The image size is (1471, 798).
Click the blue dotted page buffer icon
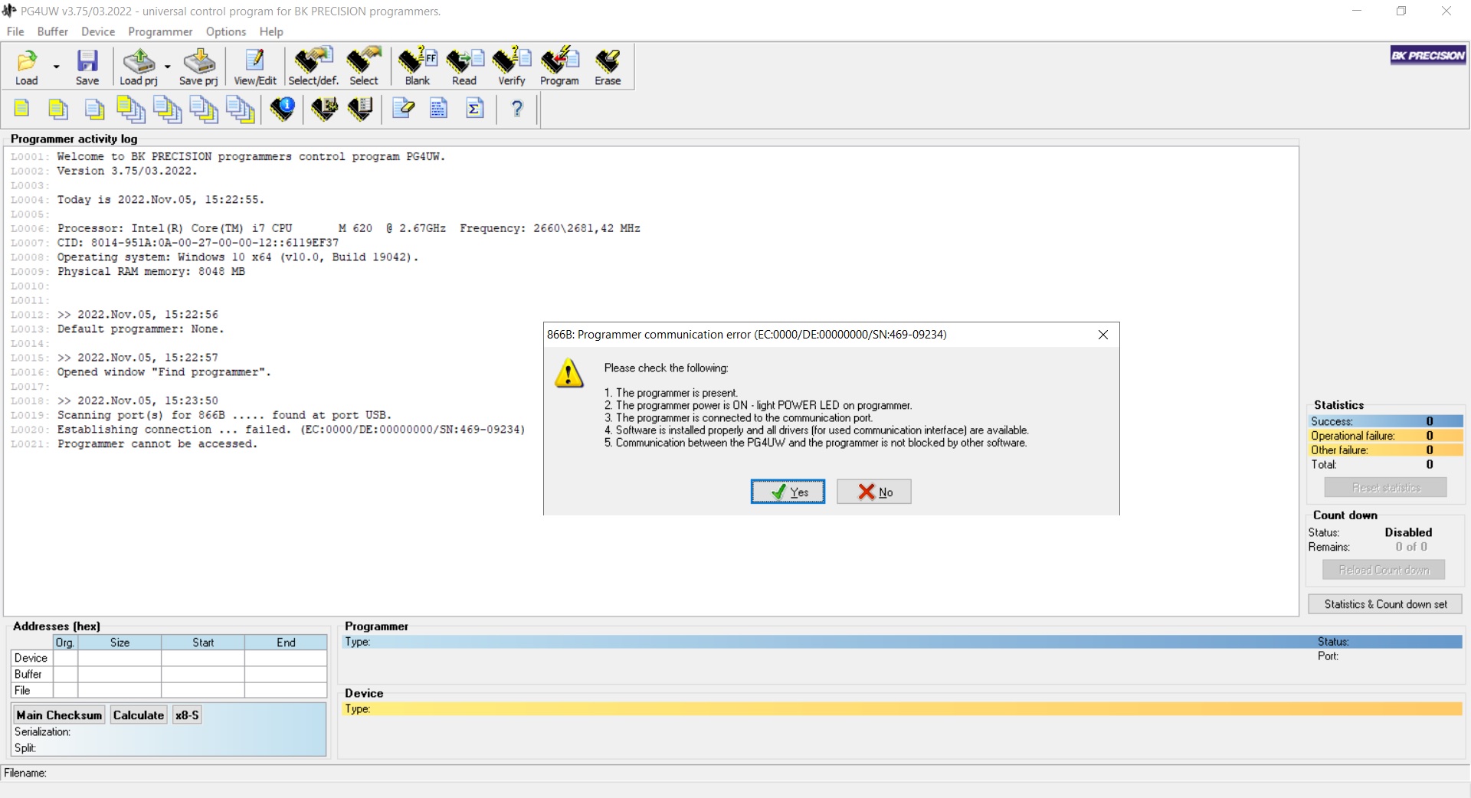pyautogui.click(x=438, y=109)
